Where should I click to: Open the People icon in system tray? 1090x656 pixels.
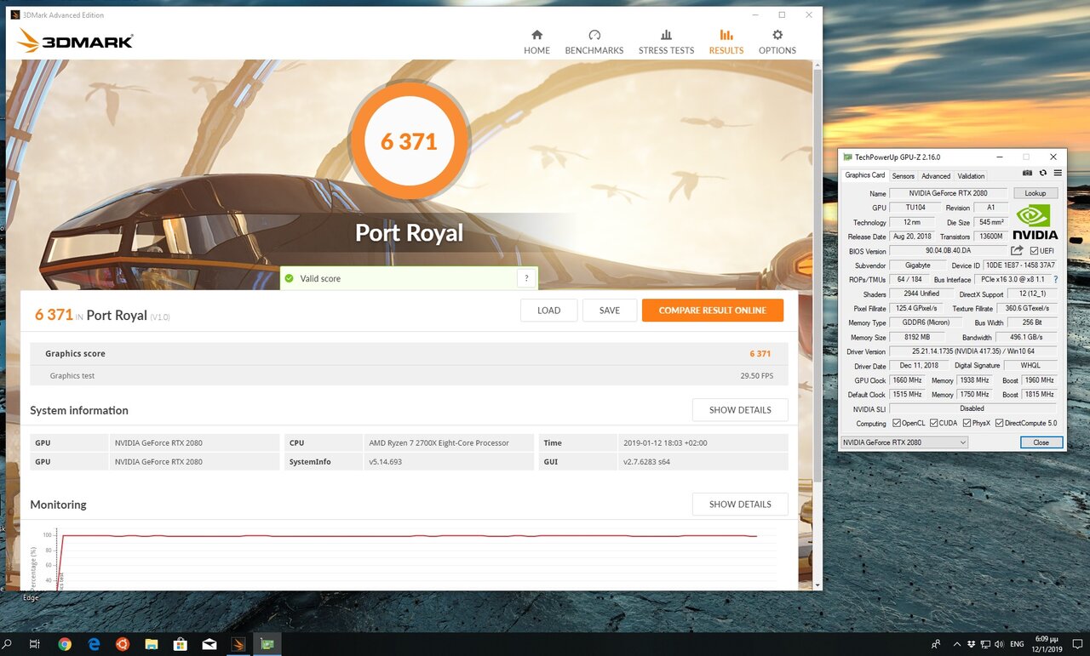[x=936, y=644]
